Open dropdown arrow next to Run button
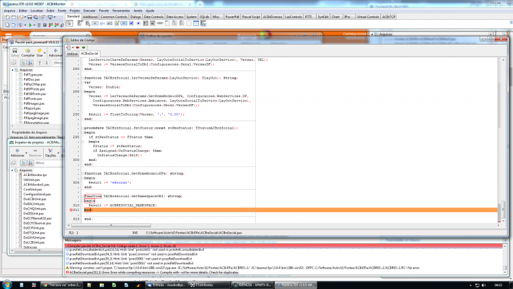The height and width of the screenshot is (289, 513). coord(34,25)
